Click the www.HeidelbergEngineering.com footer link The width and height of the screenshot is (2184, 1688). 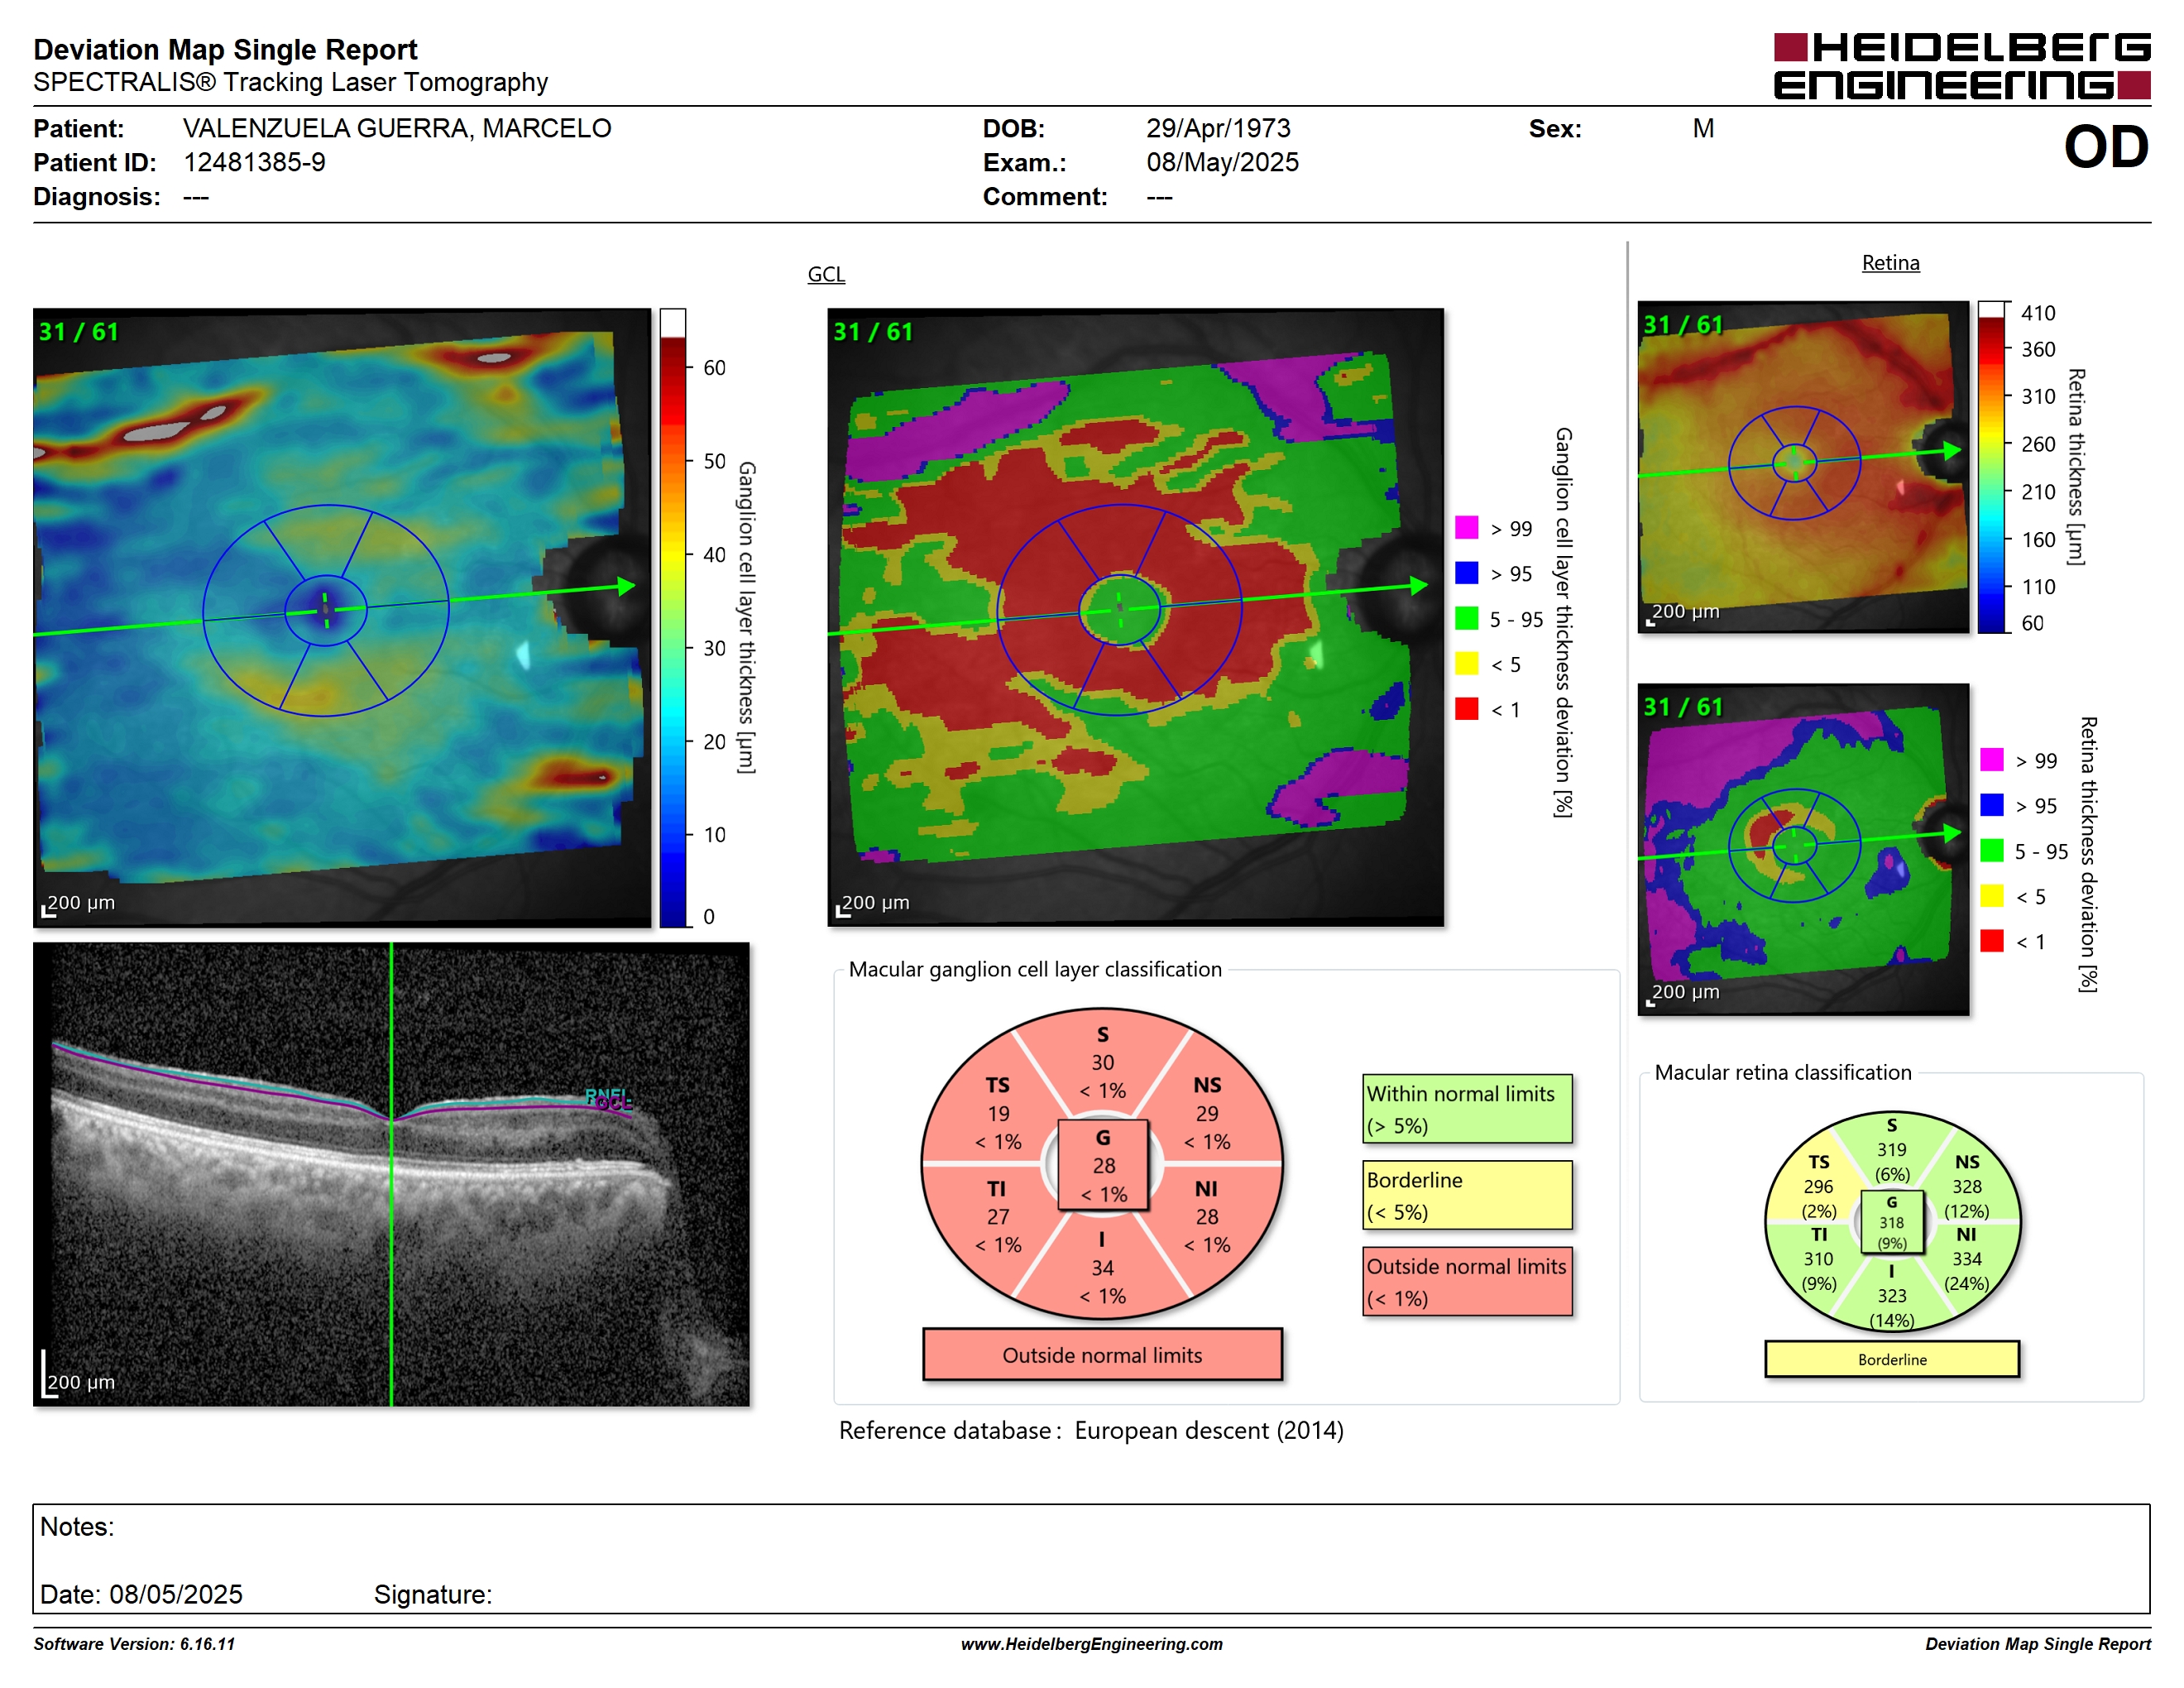pyautogui.click(x=1091, y=1644)
